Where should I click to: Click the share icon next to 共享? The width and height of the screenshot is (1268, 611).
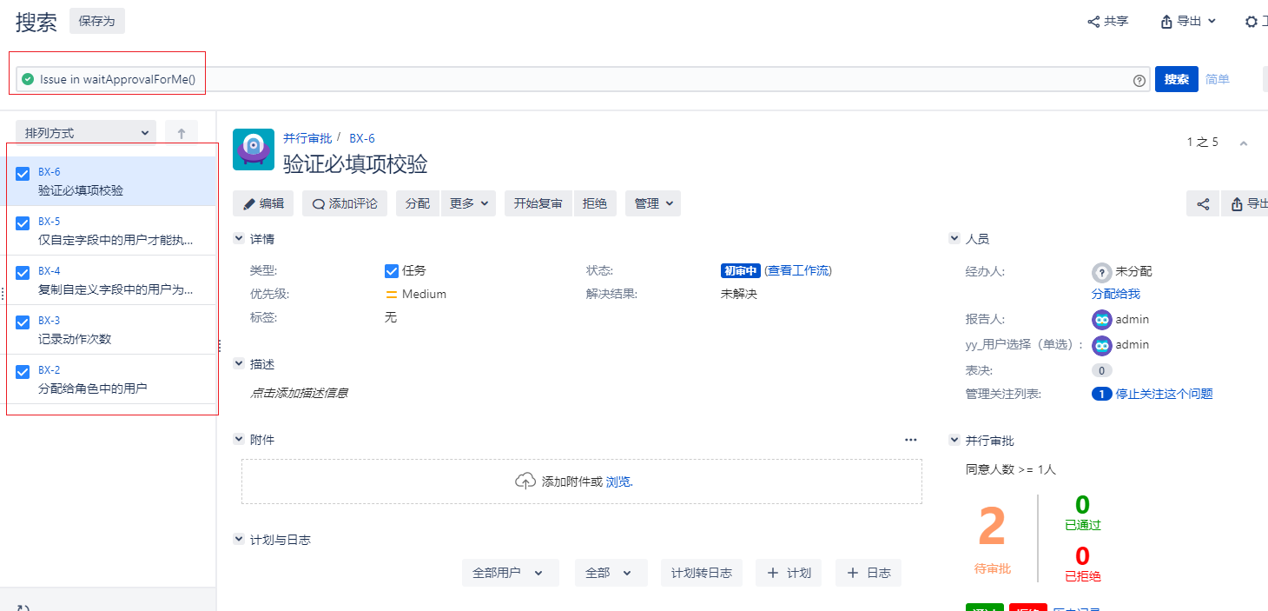point(1093,22)
